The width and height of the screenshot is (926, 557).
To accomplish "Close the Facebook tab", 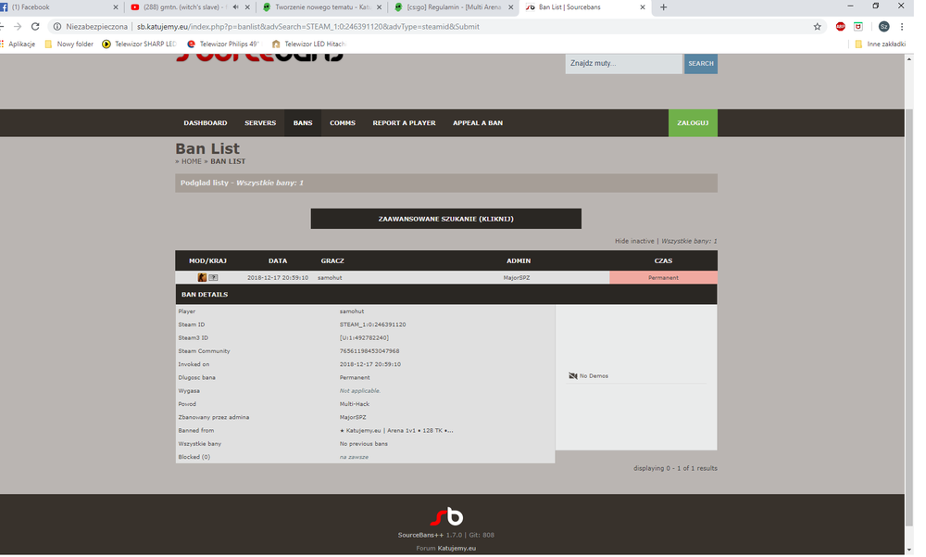I will (x=115, y=7).
